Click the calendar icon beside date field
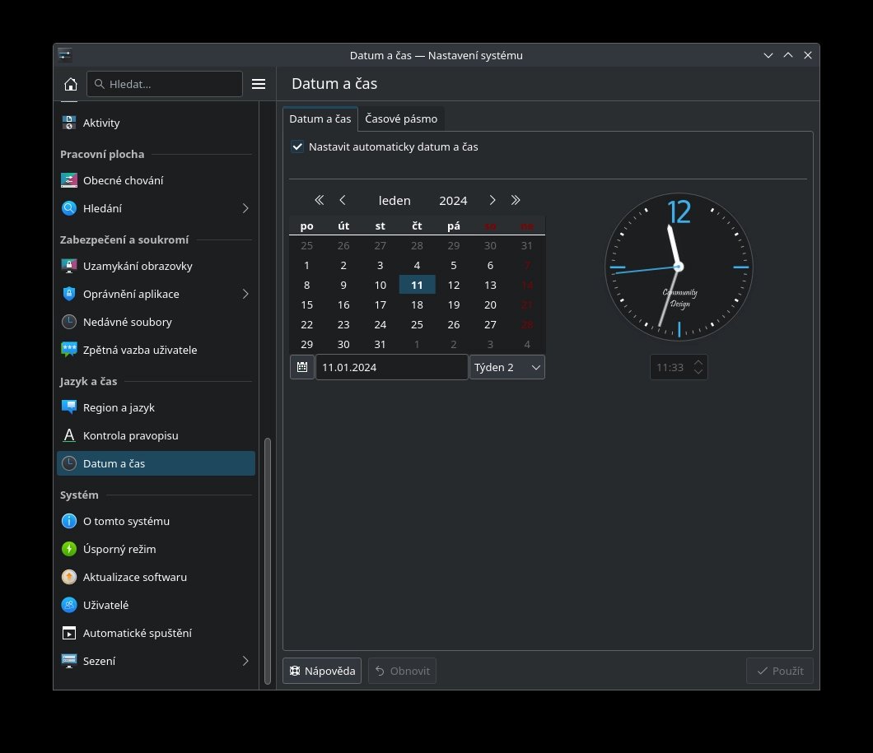The width and height of the screenshot is (873, 753). pyautogui.click(x=302, y=367)
